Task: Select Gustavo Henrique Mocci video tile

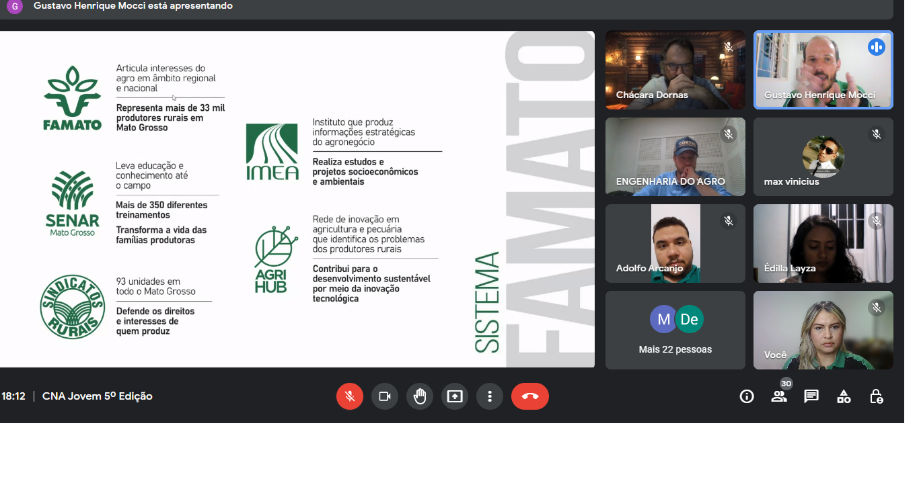Action: point(823,70)
